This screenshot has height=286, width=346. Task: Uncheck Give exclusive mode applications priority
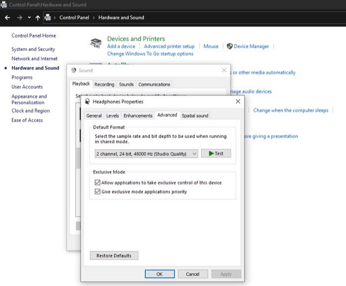pos(97,191)
